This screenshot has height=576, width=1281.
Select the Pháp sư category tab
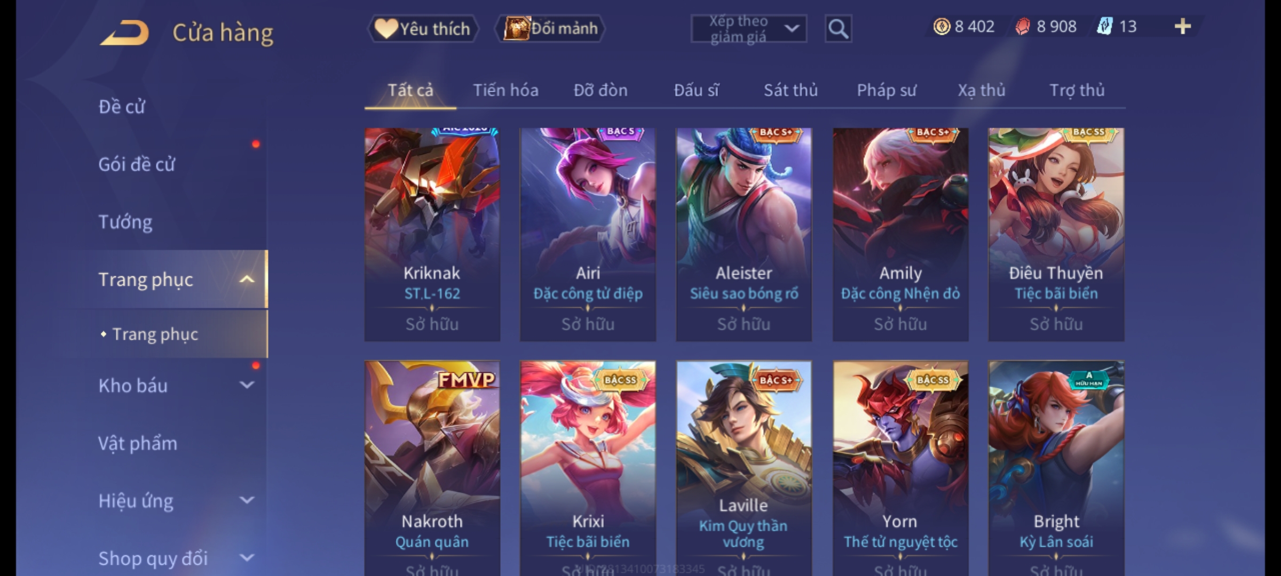click(886, 90)
